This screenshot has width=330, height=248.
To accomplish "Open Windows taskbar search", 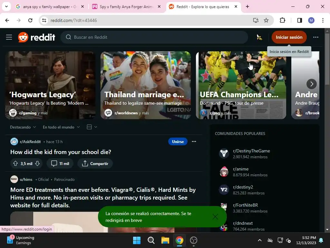I will click(151, 240).
